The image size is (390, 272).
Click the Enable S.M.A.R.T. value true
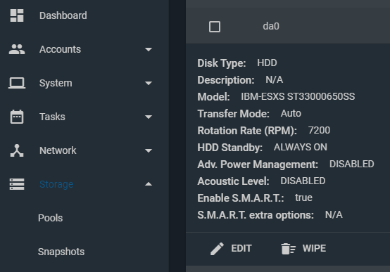303,197
